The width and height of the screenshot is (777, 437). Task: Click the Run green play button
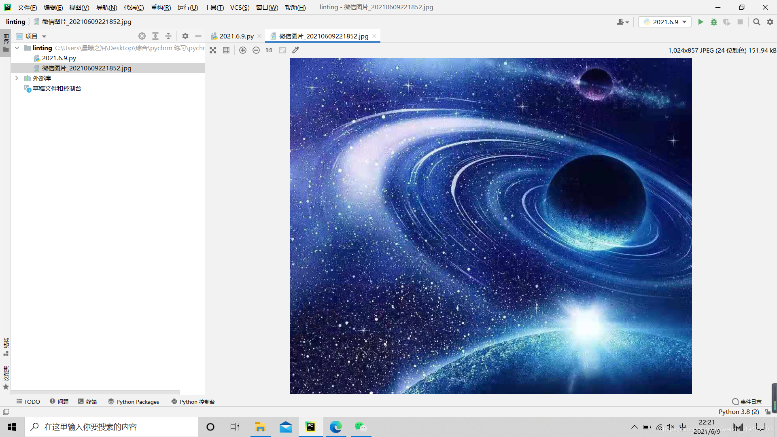point(701,22)
